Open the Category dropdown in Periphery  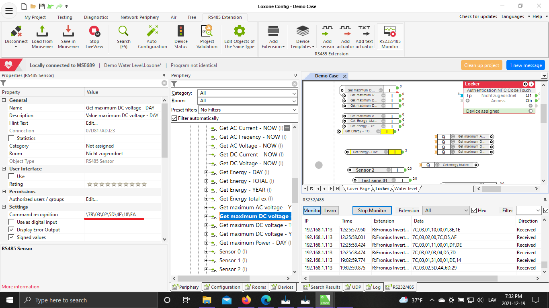248,93
